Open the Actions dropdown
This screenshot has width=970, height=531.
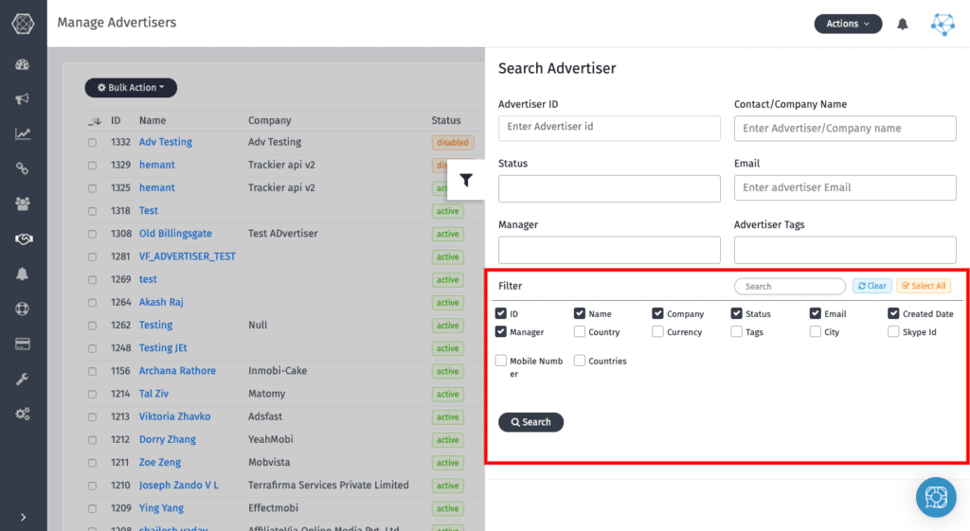(x=848, y=24)
